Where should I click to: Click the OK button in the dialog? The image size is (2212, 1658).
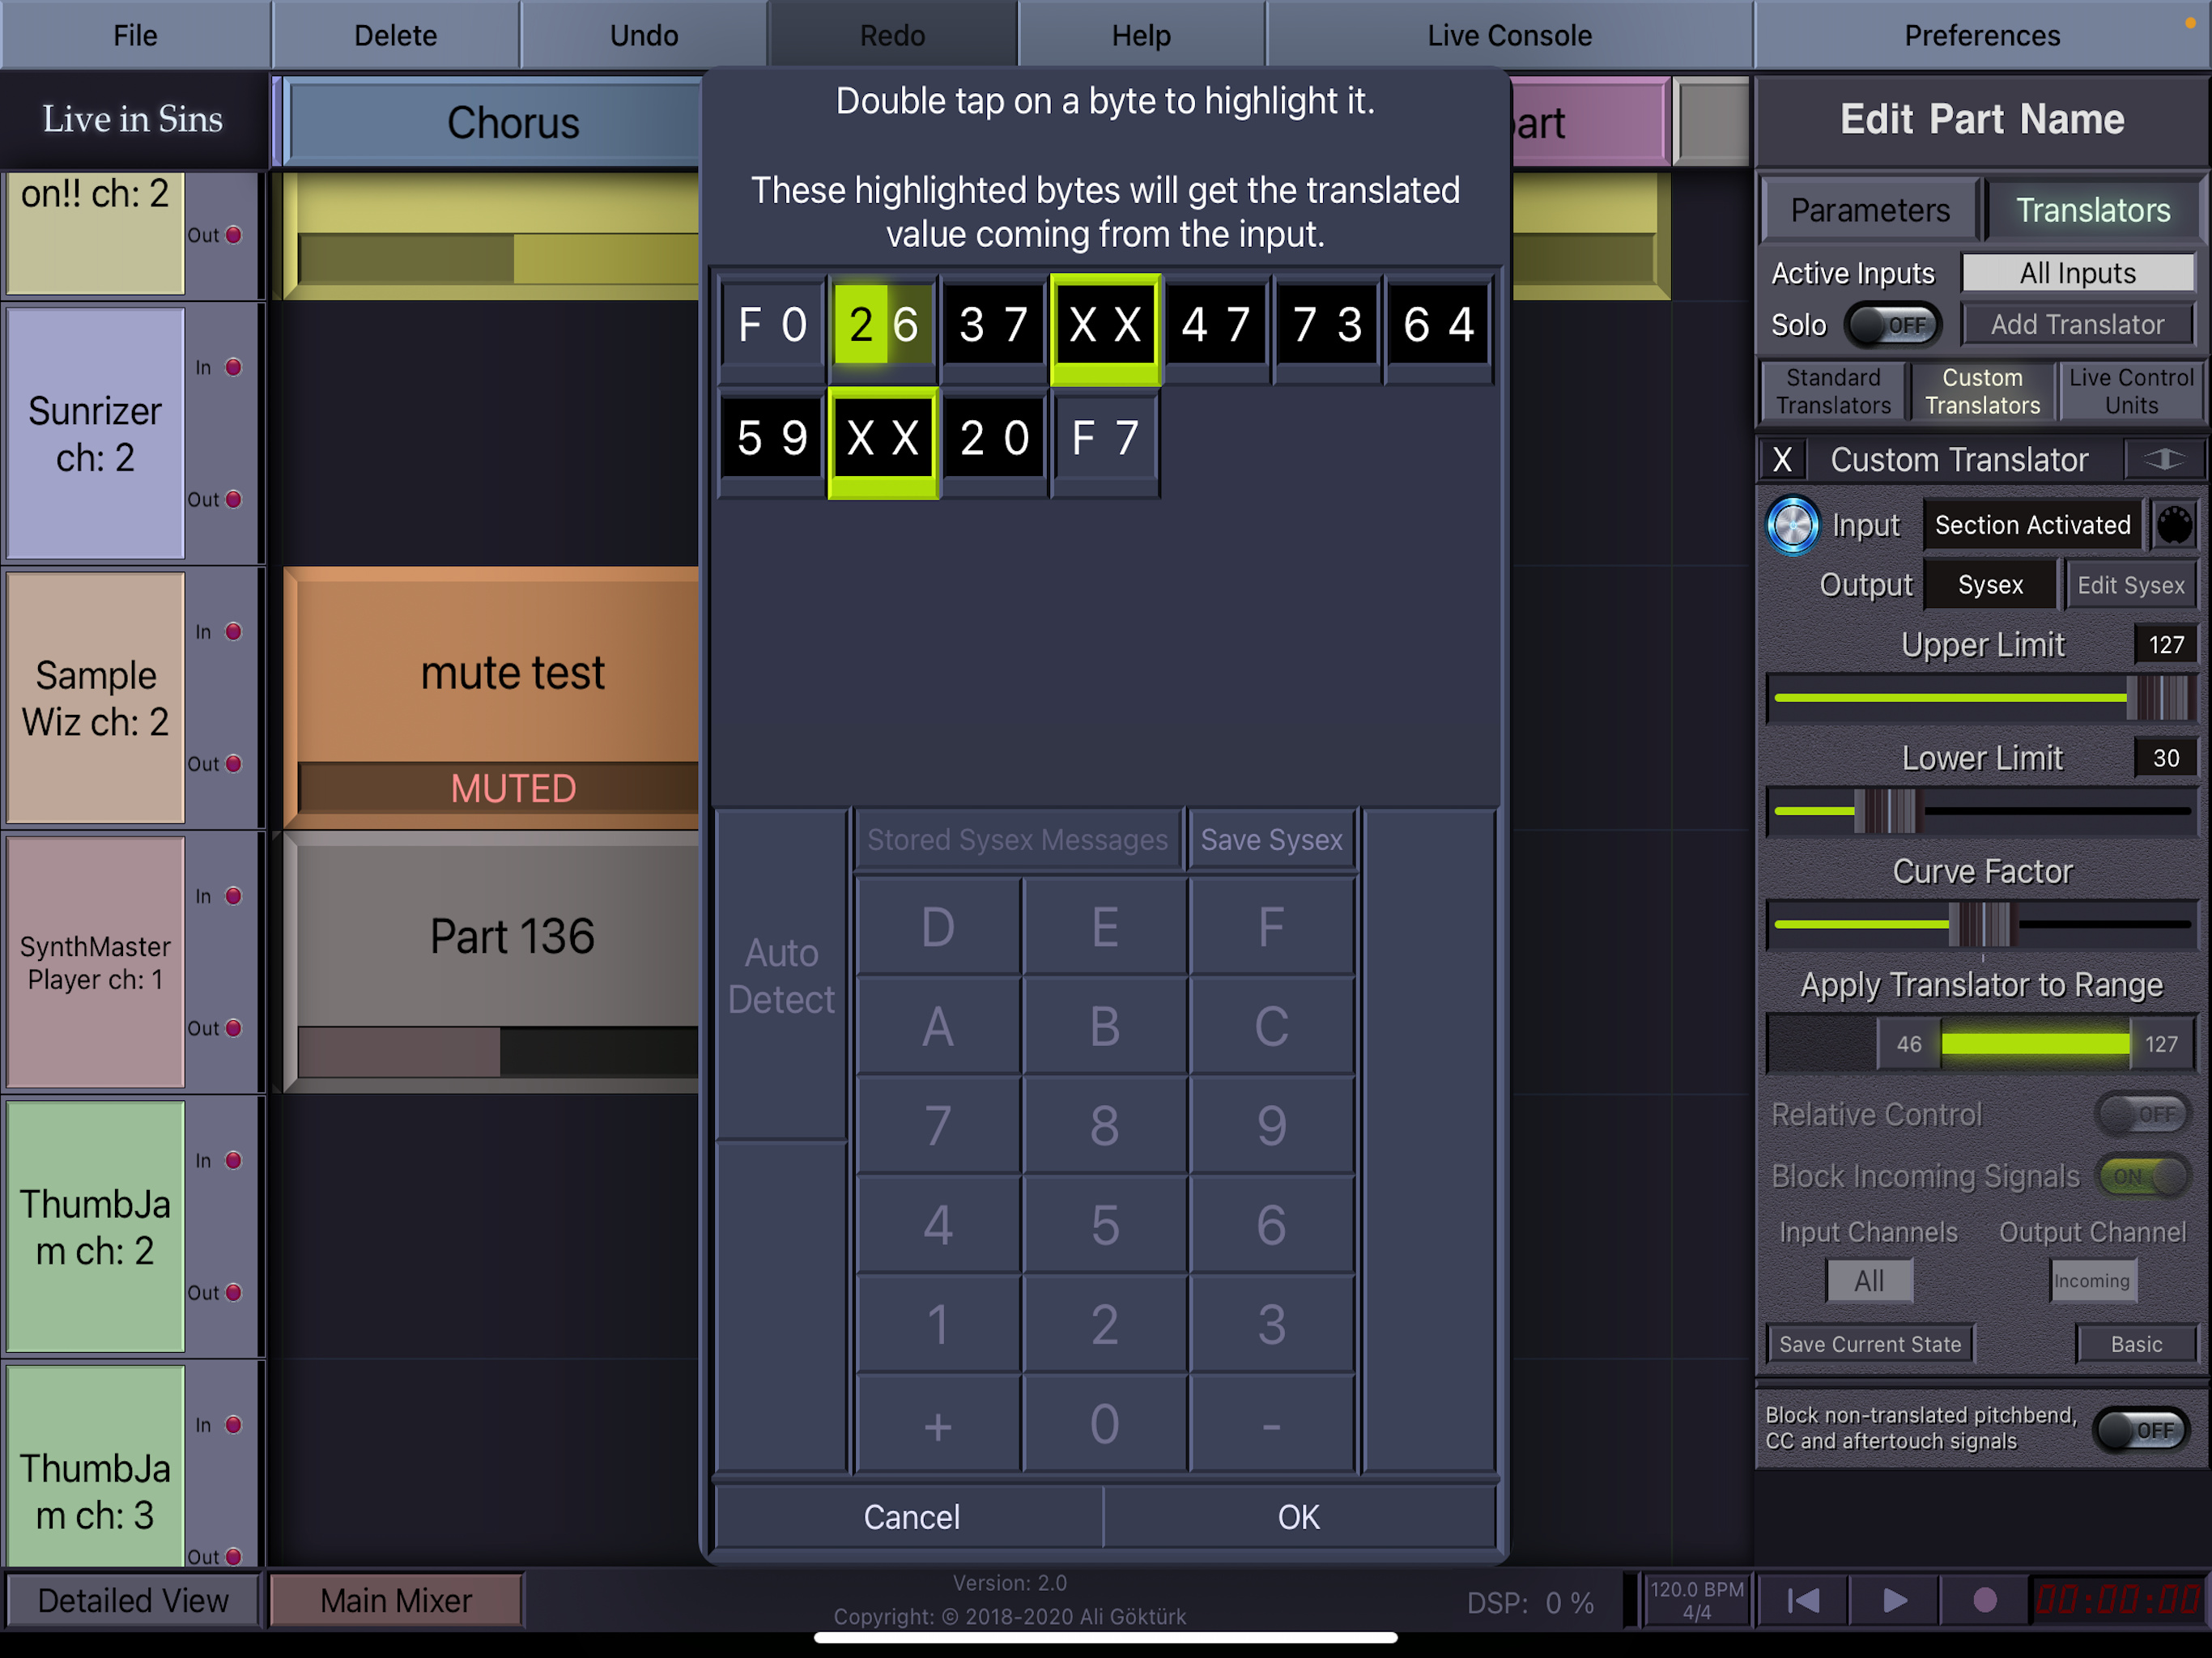pos(1298,1517)
